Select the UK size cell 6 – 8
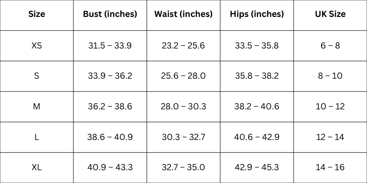Image resolution: width=367 pixels, height=183 pixels. click(330, 46)
